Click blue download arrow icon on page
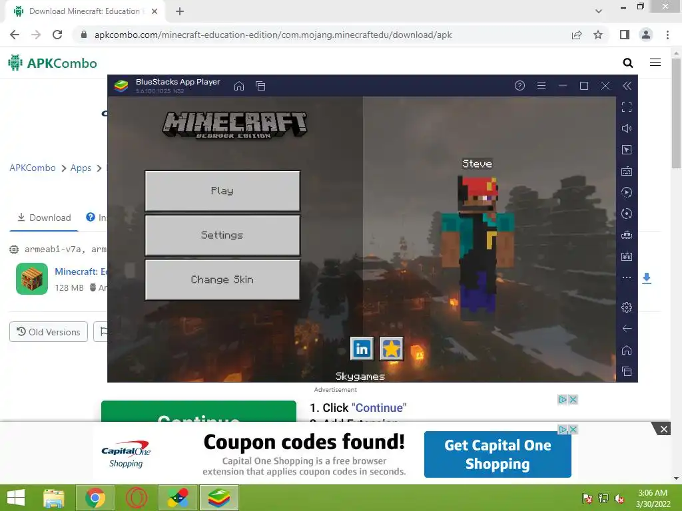The image size is (682, 511). [x=647, y=279]
